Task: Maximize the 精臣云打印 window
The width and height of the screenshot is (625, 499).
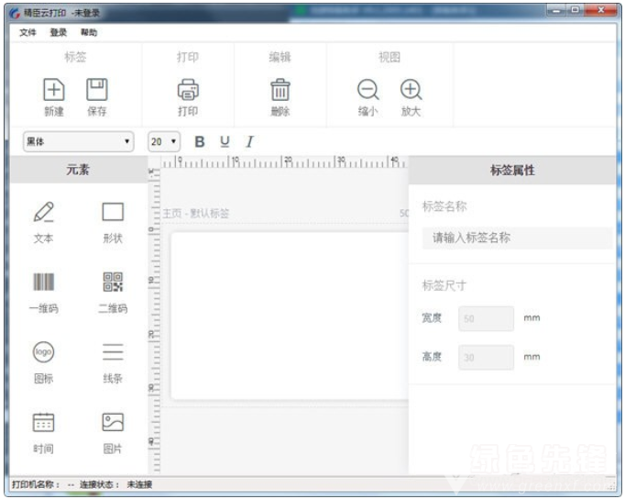Action: (576, 10)
